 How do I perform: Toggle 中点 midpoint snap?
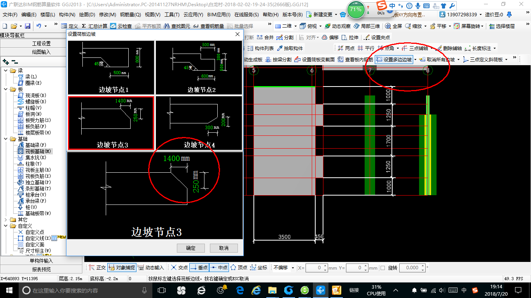[219, 268]
